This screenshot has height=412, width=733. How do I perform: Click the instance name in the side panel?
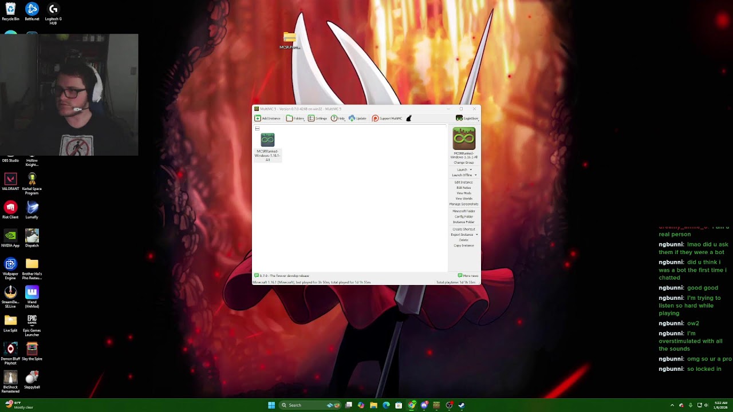(464, 155)
